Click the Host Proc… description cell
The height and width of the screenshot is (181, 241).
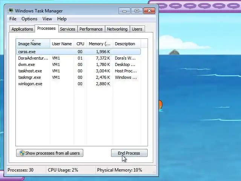click(126, 71)
